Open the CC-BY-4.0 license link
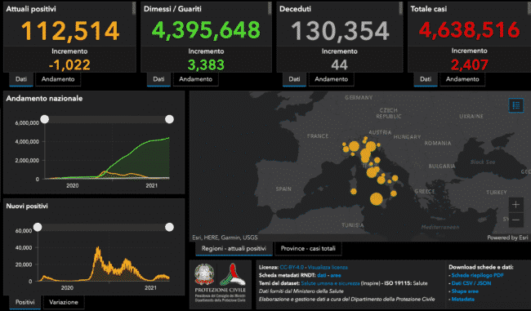This screenshot has height=311, width=531. pos(292,268)
